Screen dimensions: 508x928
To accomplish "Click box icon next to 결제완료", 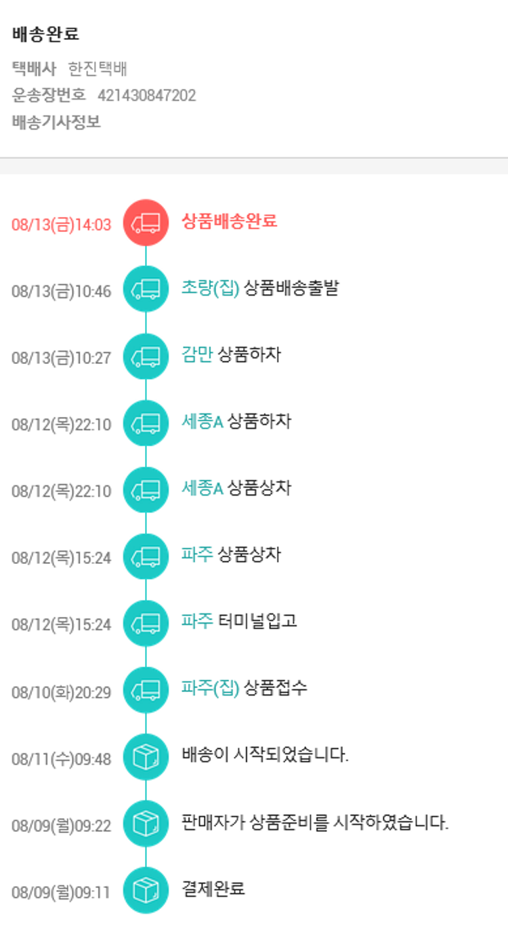I will tap(146, 890).
